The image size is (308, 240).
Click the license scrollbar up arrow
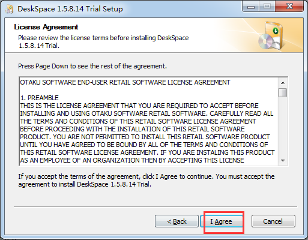[283, 83]
